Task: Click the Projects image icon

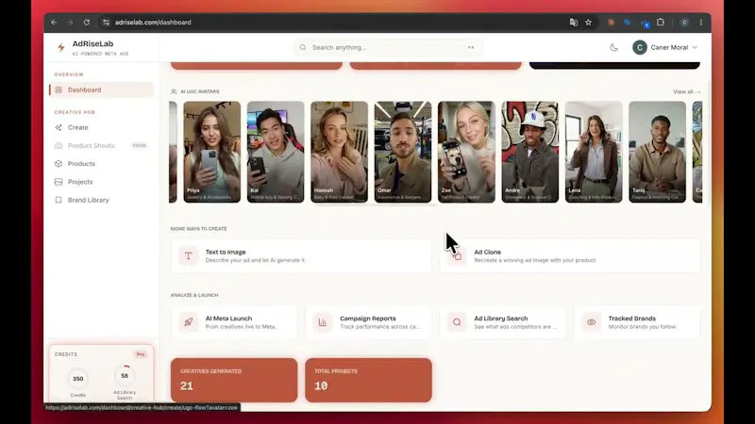Action: [x=59, y=182]
